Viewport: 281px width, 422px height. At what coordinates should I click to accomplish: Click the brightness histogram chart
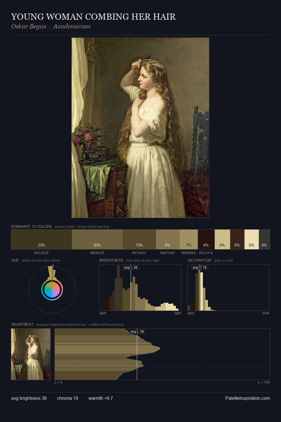click(x=140, y=288)
